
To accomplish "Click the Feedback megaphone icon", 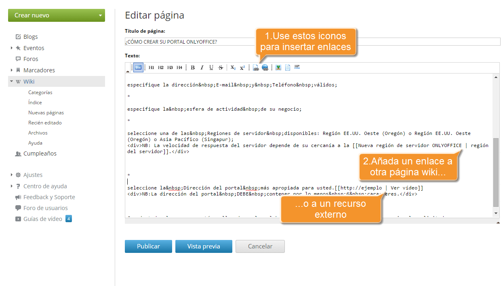I will [x=18, y=197].
